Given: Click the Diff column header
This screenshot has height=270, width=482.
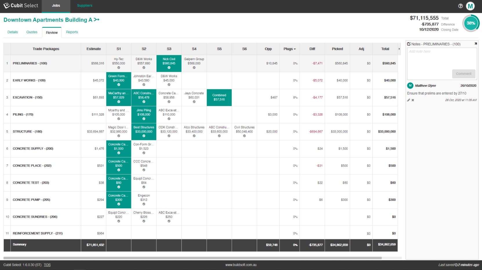Looking at the screenshot, I should coord(312,49).
